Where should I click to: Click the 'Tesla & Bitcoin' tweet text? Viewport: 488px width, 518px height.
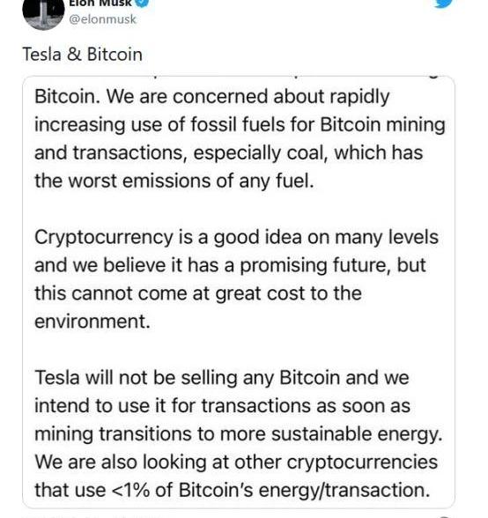[x=82, y=55]
